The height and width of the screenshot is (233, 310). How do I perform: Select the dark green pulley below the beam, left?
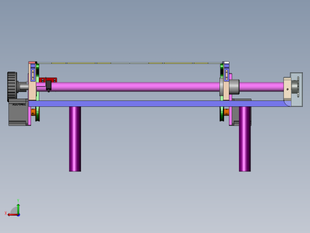[38, 114]
